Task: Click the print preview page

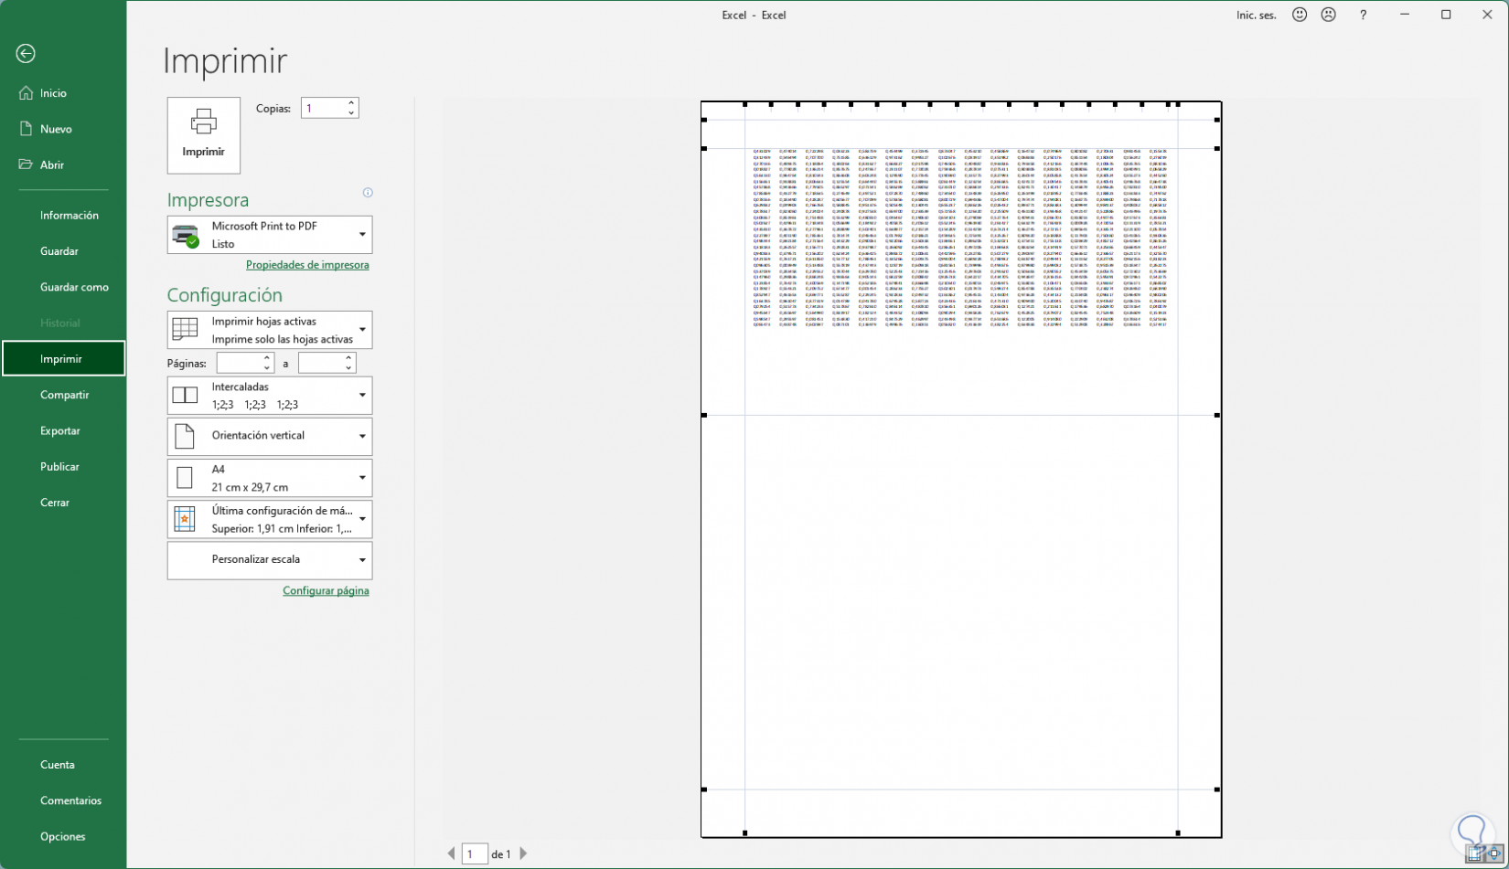Action: (961, 469)
